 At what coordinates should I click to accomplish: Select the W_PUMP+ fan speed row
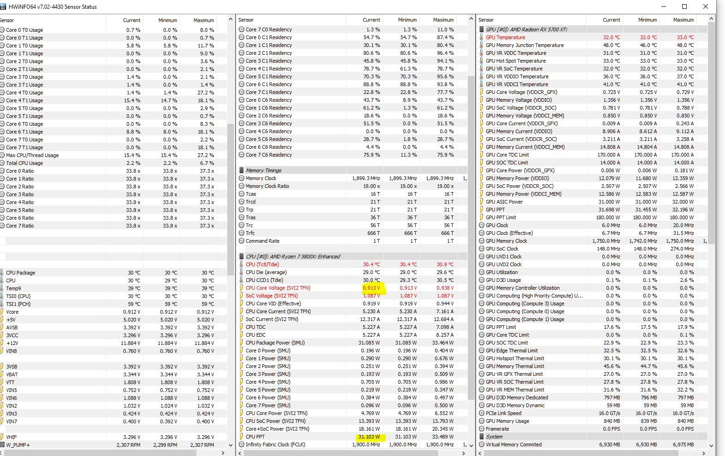click(x=113, y=445)
